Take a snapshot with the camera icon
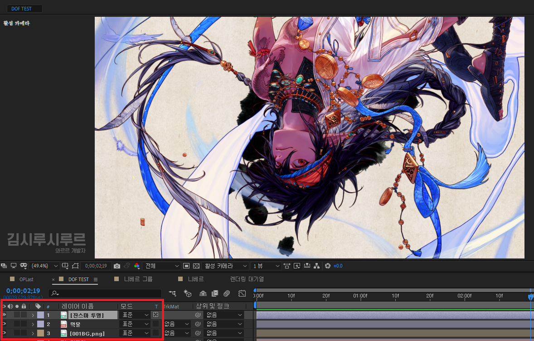This screenshot has width=534, height=341. click(117, 266)
